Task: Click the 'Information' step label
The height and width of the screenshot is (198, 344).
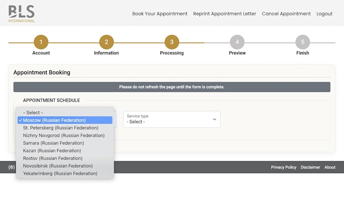Action: tap(106, 53)
